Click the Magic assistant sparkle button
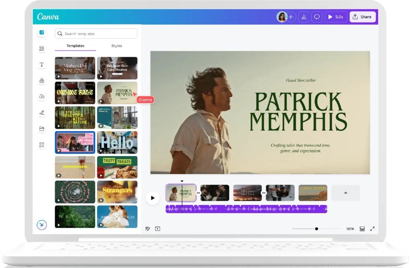This screenshot has height=268, width=411. 42,225
